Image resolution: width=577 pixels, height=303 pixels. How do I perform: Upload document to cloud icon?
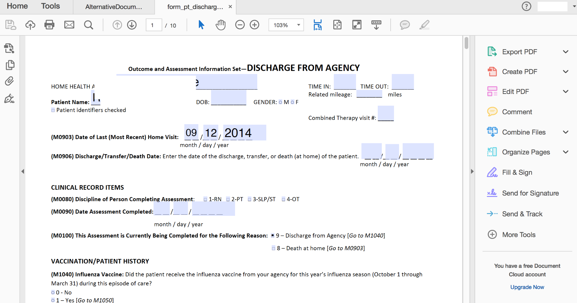(x=30, y=25)
